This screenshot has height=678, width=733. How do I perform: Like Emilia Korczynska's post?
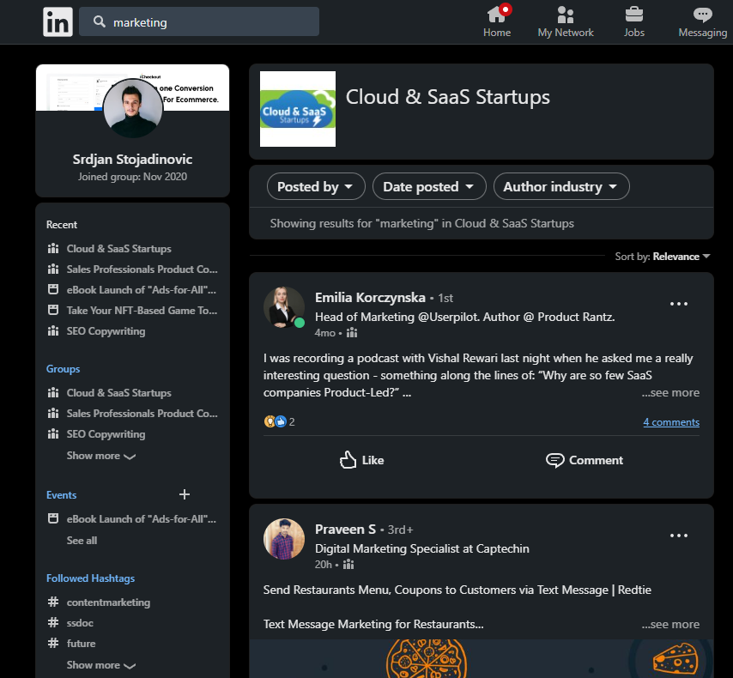point(361,460)
